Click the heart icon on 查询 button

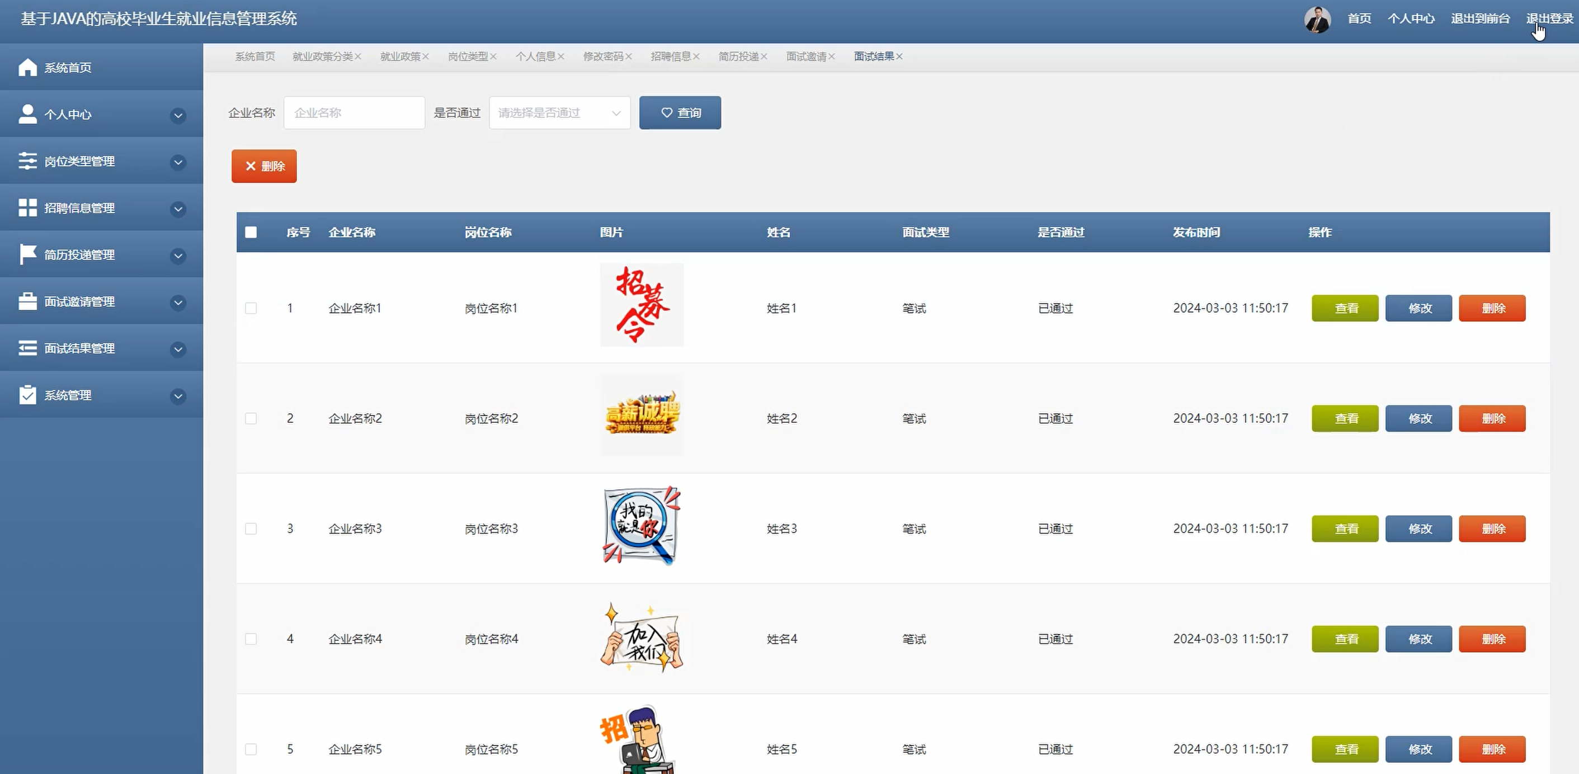(x=667, y=113)
